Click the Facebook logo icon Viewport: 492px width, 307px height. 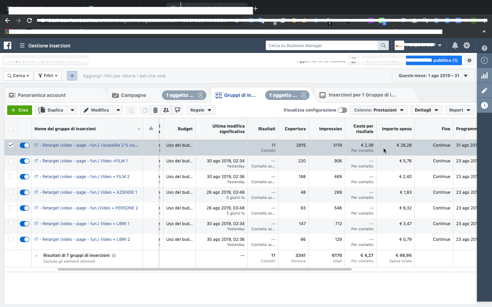click(8, 45)
